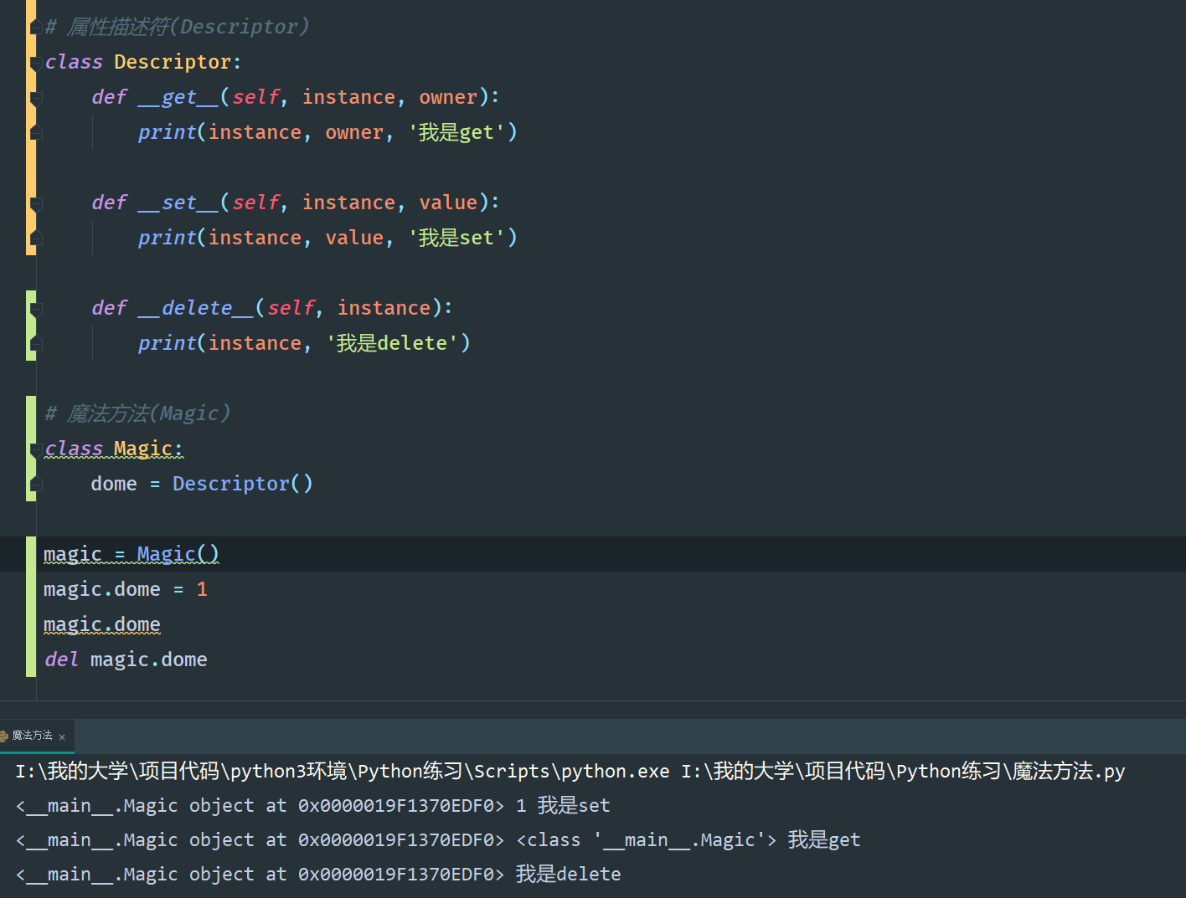Click fold end marker beside '我是delete' print line

36,344
